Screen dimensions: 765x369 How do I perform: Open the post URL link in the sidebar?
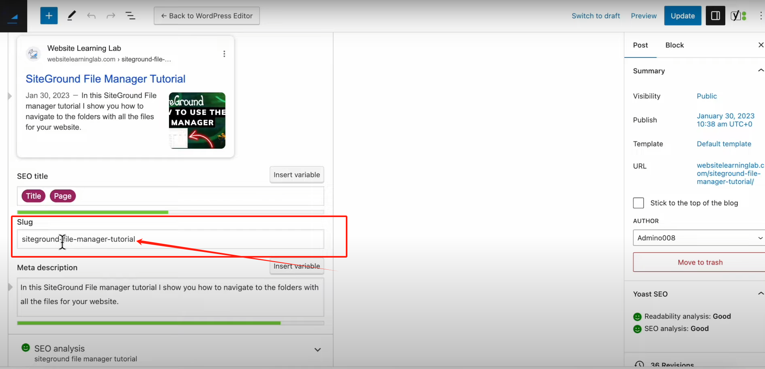click(731, 173)
